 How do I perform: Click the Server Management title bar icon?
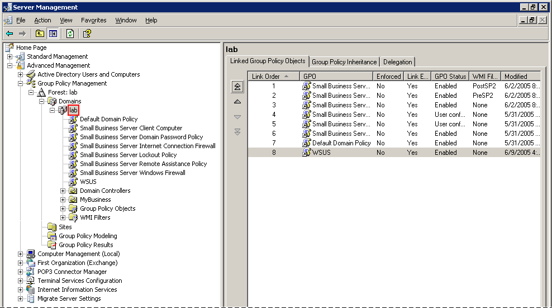(x=7, y=7)
